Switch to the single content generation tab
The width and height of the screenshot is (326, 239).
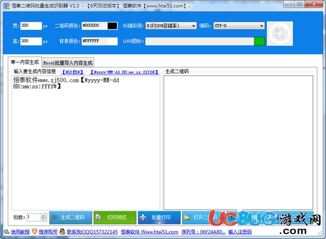tap(25, 62)
